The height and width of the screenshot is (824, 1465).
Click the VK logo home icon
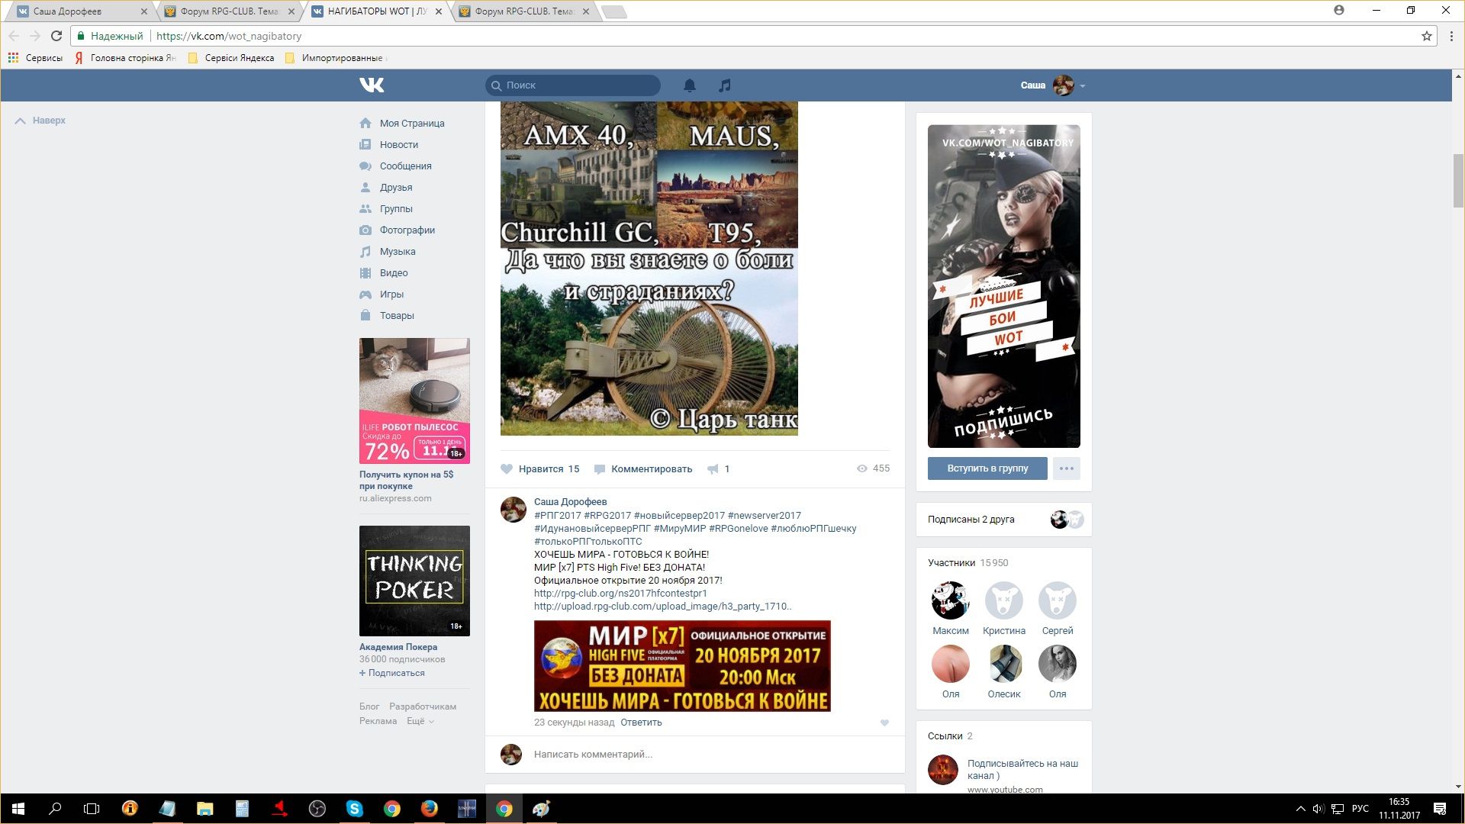pos(372,85)
